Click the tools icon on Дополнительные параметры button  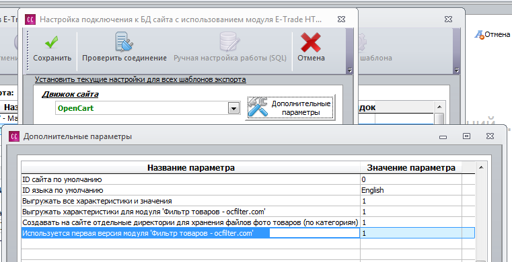coord(258,107)
